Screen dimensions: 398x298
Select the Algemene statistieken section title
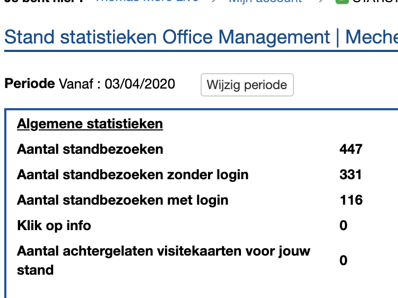pyautogui.click(x=90, y=124)
